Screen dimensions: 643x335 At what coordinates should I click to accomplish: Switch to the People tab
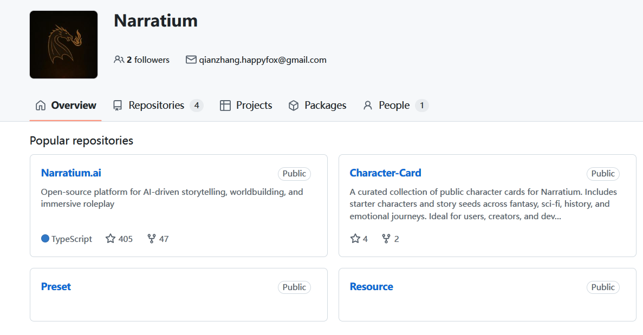[x=396, y=105]
